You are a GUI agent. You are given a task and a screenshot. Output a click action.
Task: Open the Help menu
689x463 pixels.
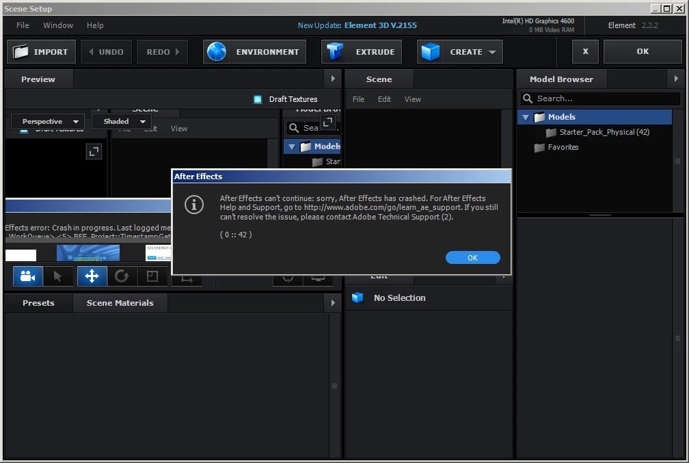tap(95, 25)
